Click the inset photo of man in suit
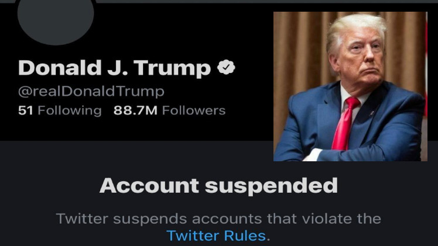This screenshot has width=438, height=246. coord(350,86)
